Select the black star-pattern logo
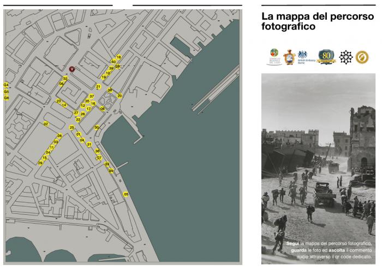 coord(346,57)
